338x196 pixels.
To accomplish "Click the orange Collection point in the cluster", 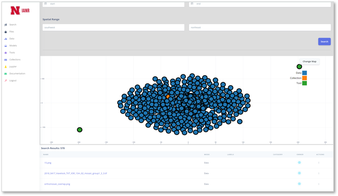I will click(168, 97).
